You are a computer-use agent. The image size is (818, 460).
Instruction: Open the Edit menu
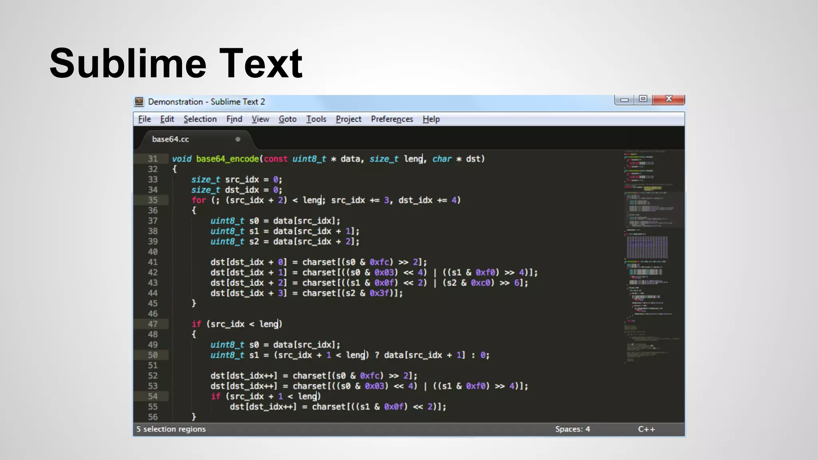pos(167,119)
